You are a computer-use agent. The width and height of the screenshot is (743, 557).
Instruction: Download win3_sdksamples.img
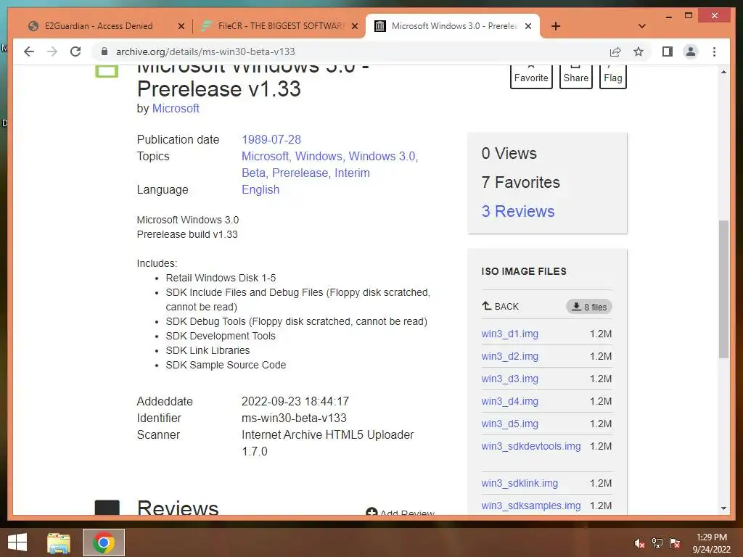click(x=531, y=506)
